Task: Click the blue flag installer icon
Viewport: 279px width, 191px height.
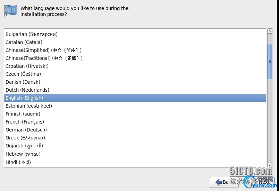Action: [10, 11]
